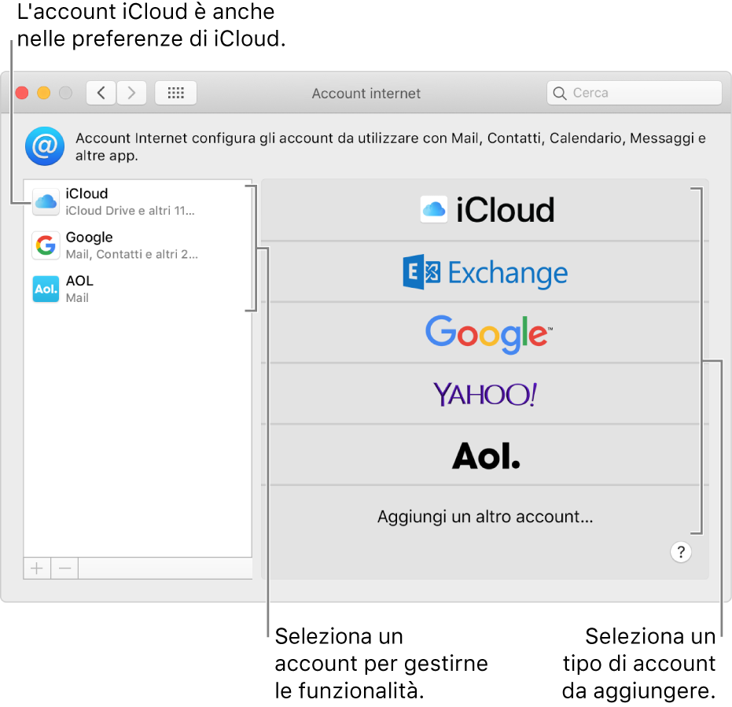
Task: Open help with question mark button
Action: click(681, 552)
